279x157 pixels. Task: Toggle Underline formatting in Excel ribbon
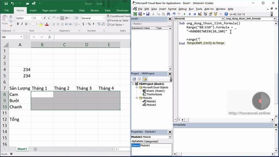point(26,24)
